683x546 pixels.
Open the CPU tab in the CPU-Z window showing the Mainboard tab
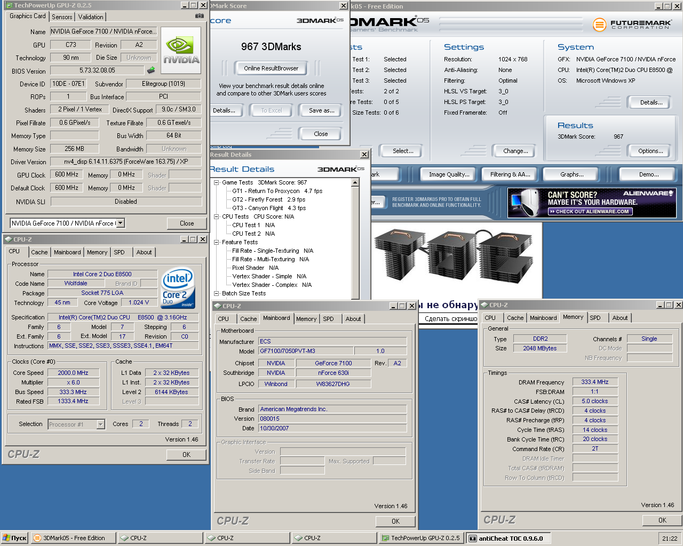point(224,319)
